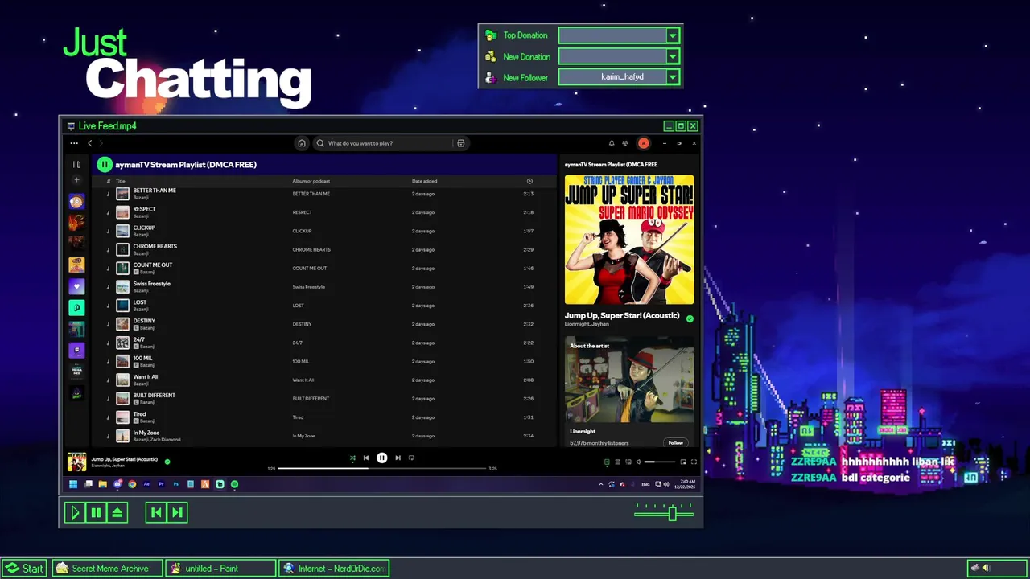1030x579 pixels.
Task: Open the Spotify miniplayer icon
Action: click(683, 462)
